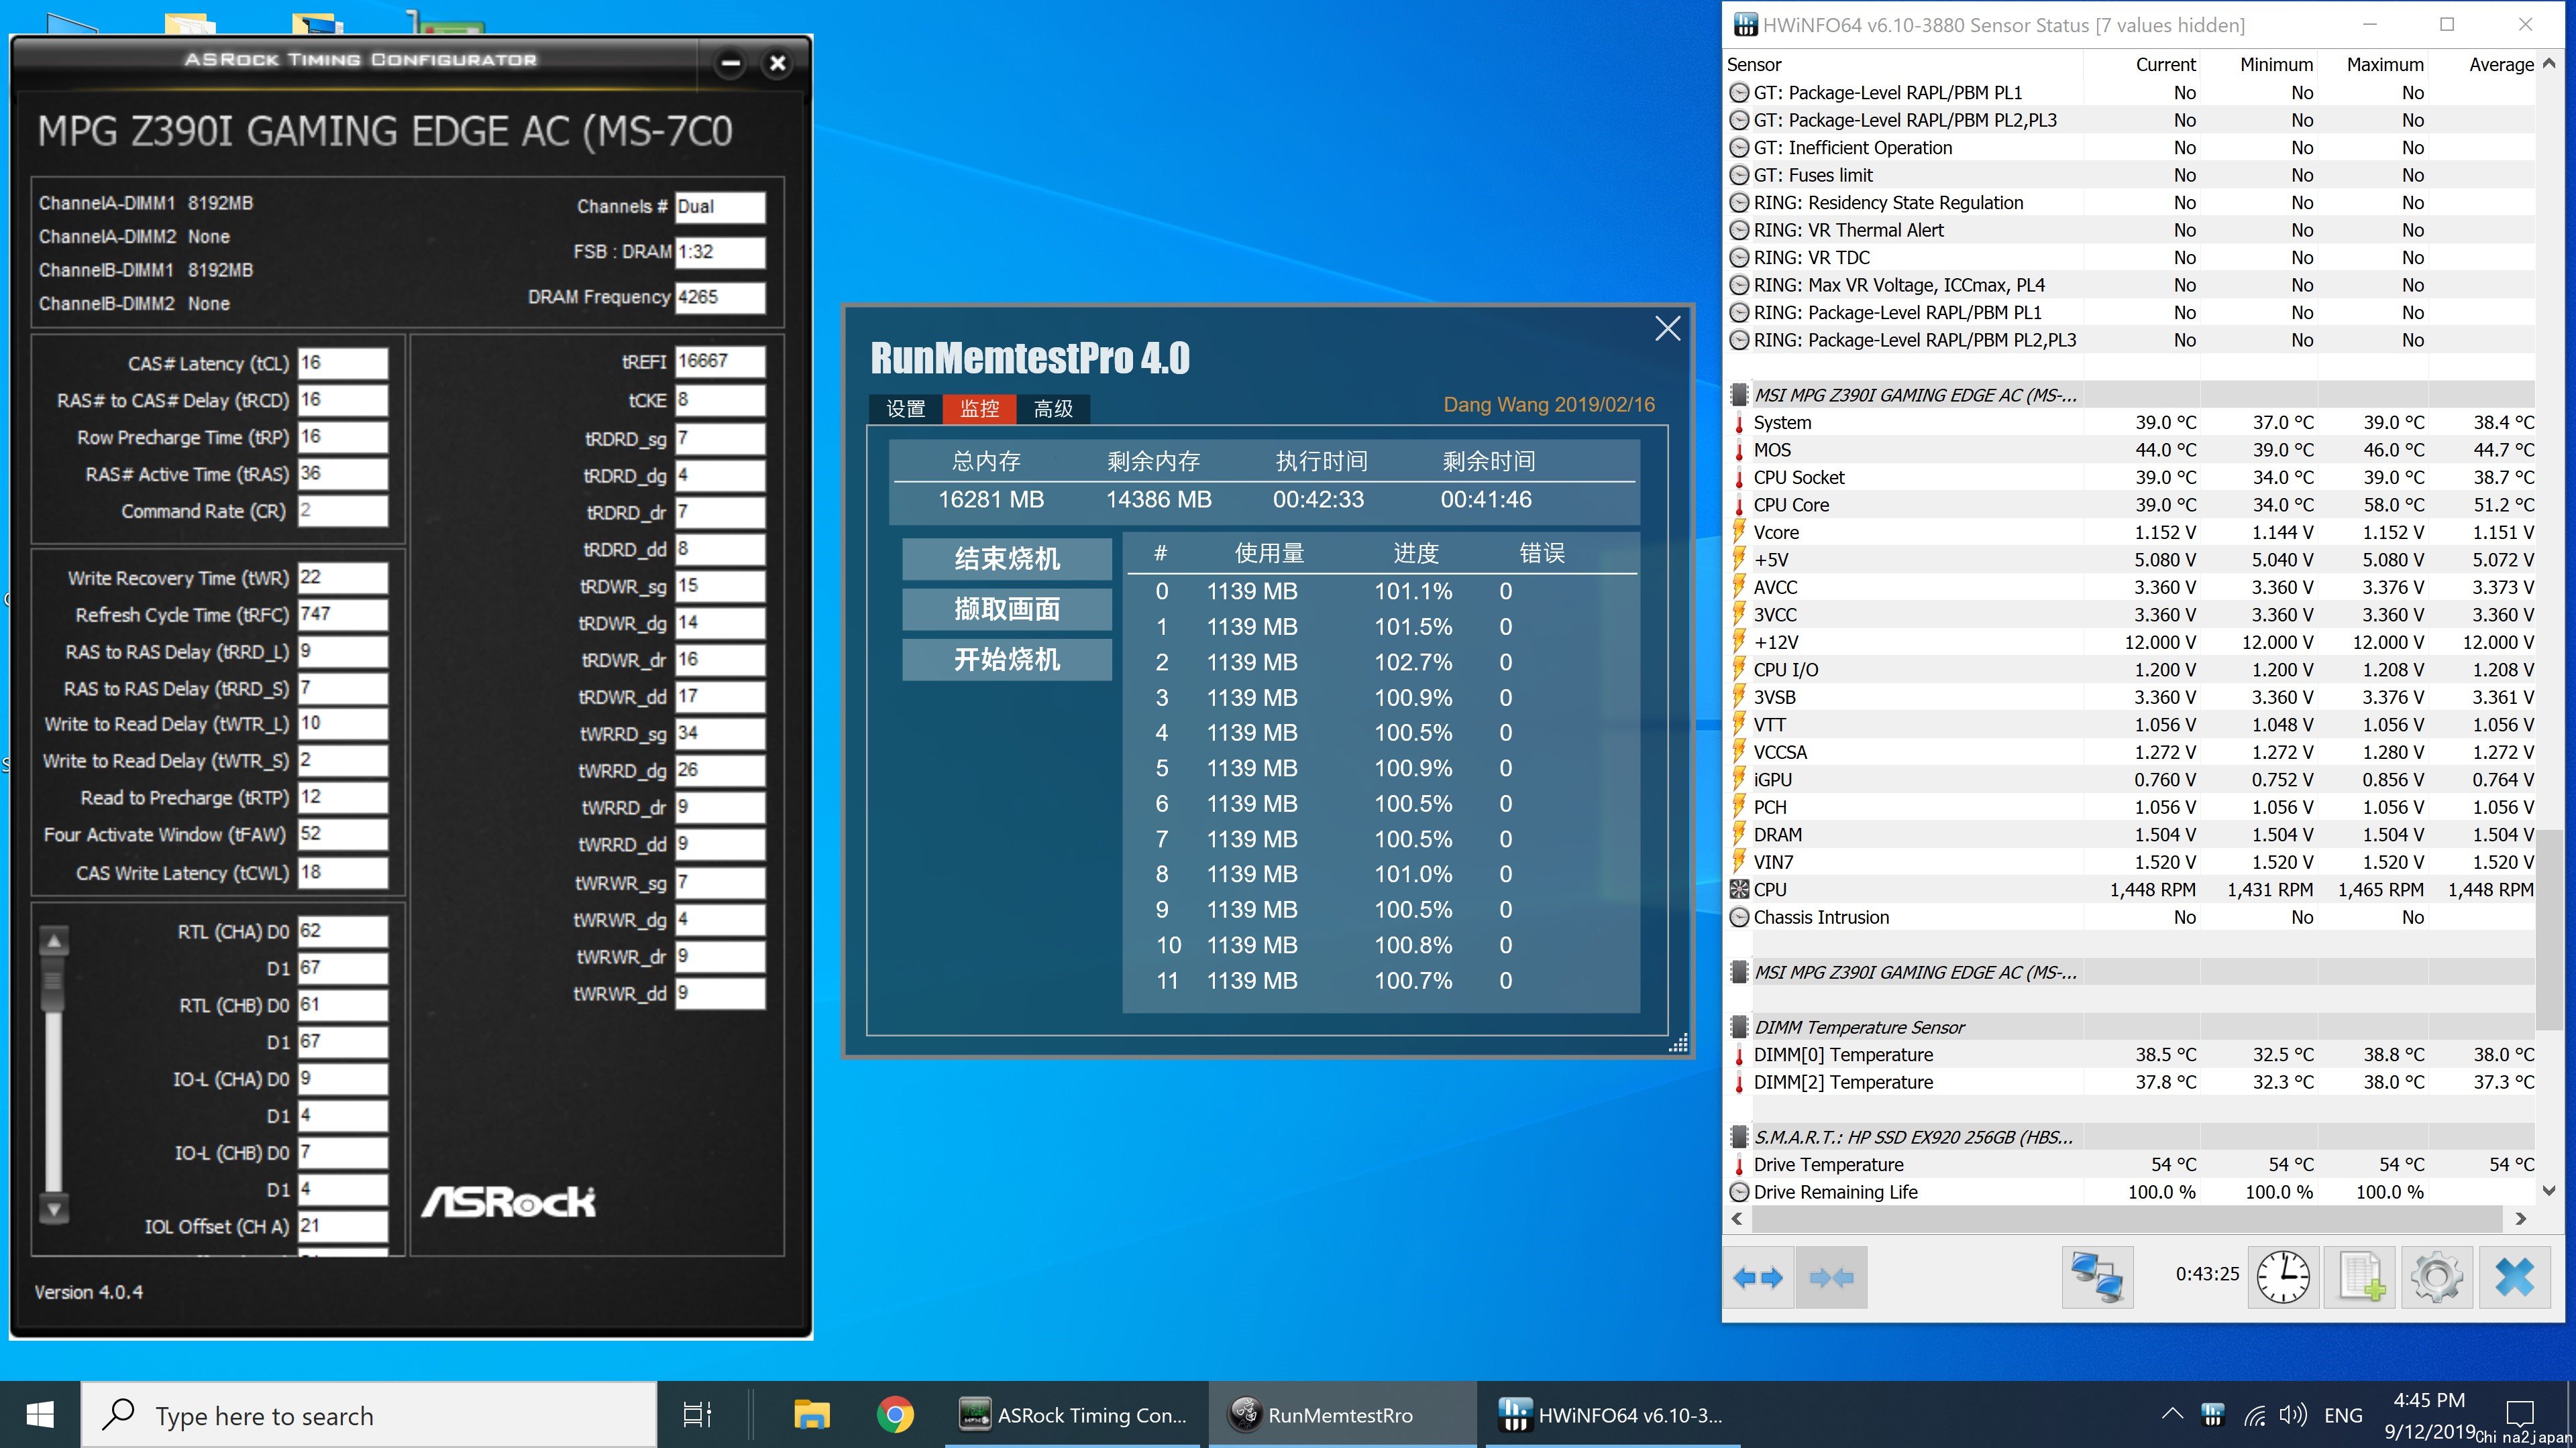Click the 撷取画面 button
Image resolution: width=2576 pixels, height=1448 pixels.
(1006, 609)
